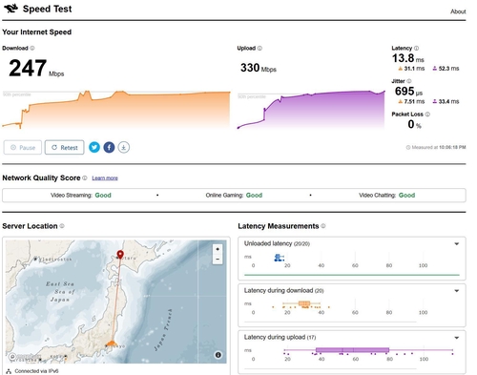Click the red server location pin
The width and height of the screenshot is (477, 375).
(x=120, y=255)
